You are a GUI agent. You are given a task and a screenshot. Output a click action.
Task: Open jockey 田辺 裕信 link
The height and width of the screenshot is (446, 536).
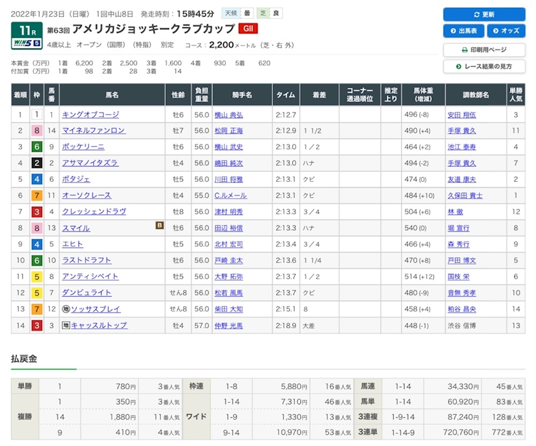228,228
